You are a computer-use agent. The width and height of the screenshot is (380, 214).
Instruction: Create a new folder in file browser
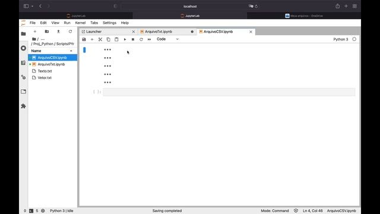click(x=47, y=32)
